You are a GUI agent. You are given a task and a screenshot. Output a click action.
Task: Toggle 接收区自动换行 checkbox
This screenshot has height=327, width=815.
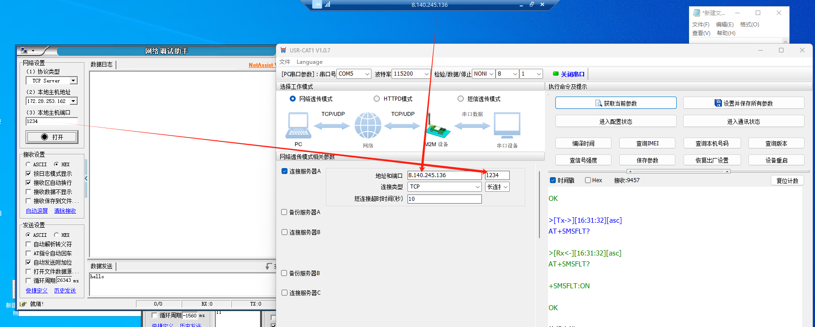tap(28, 183)
